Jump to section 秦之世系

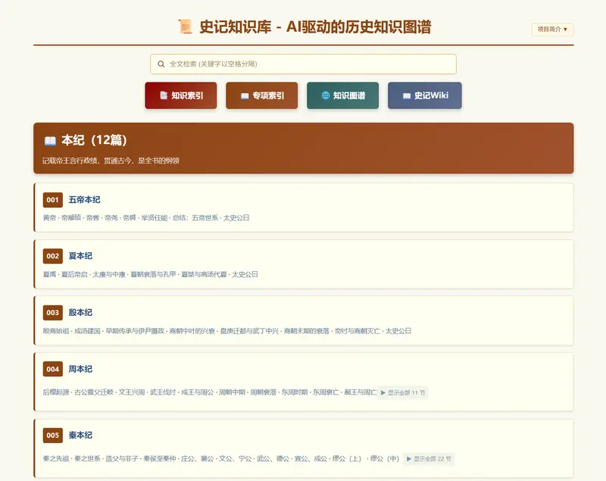[87, 458]
